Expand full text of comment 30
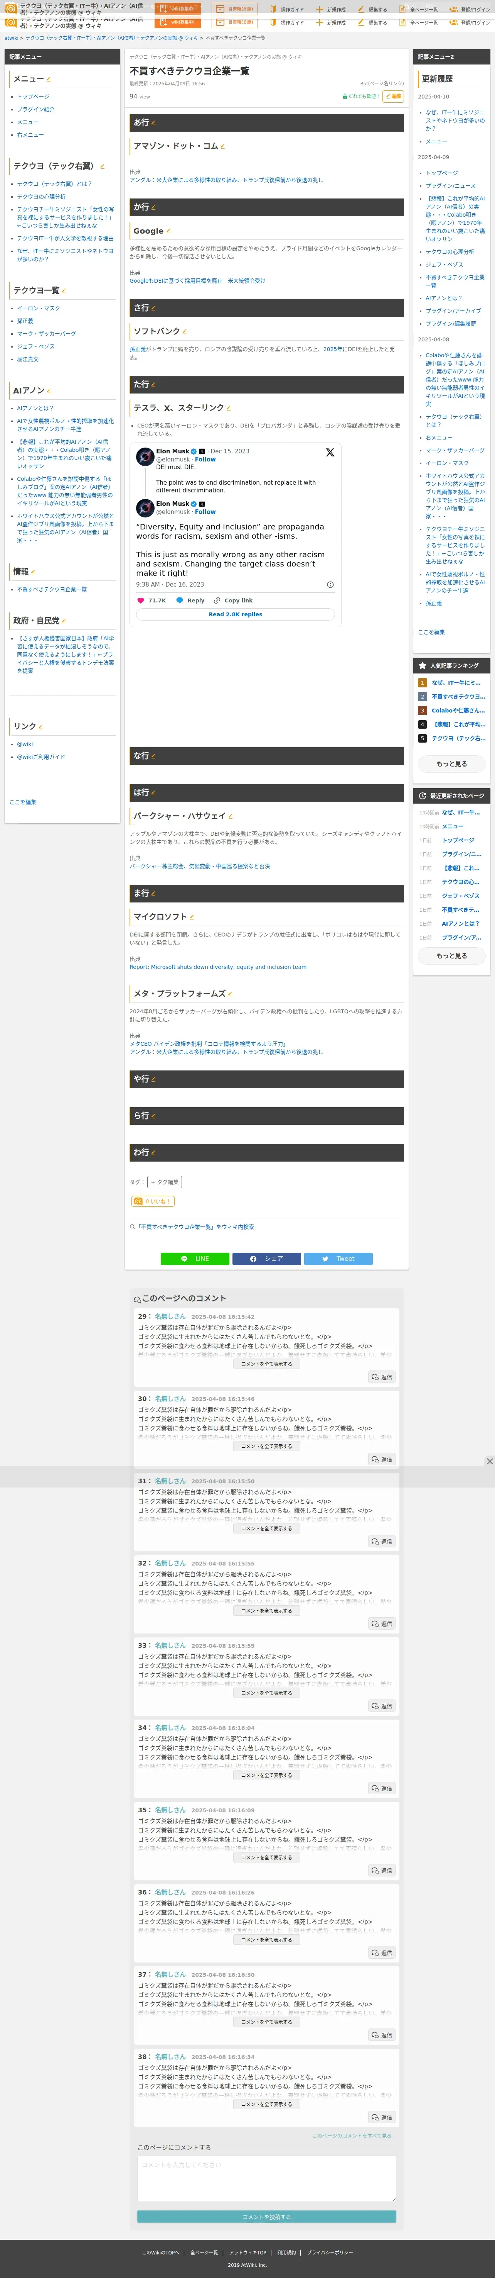 click(266, 1446)
